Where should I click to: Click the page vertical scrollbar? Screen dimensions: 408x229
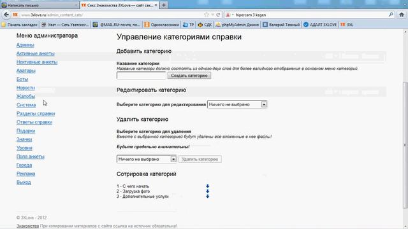tap(405, 145)
